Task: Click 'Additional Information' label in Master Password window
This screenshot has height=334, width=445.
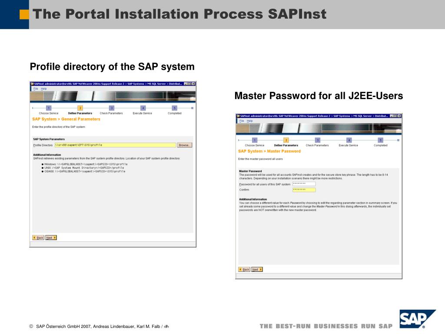Action: click(253, 199)
